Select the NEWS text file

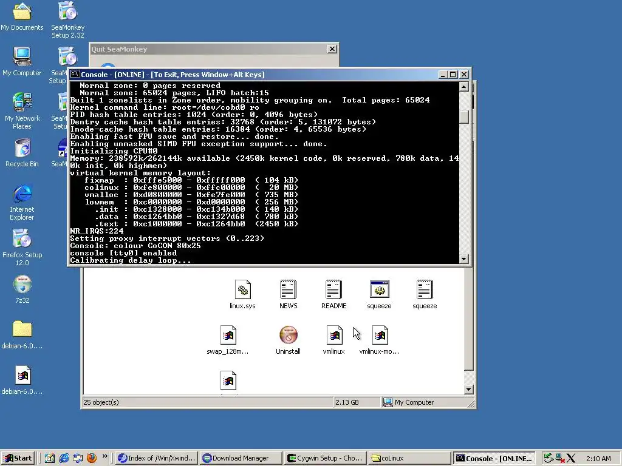pyautogui.click(x=288, y=294)
